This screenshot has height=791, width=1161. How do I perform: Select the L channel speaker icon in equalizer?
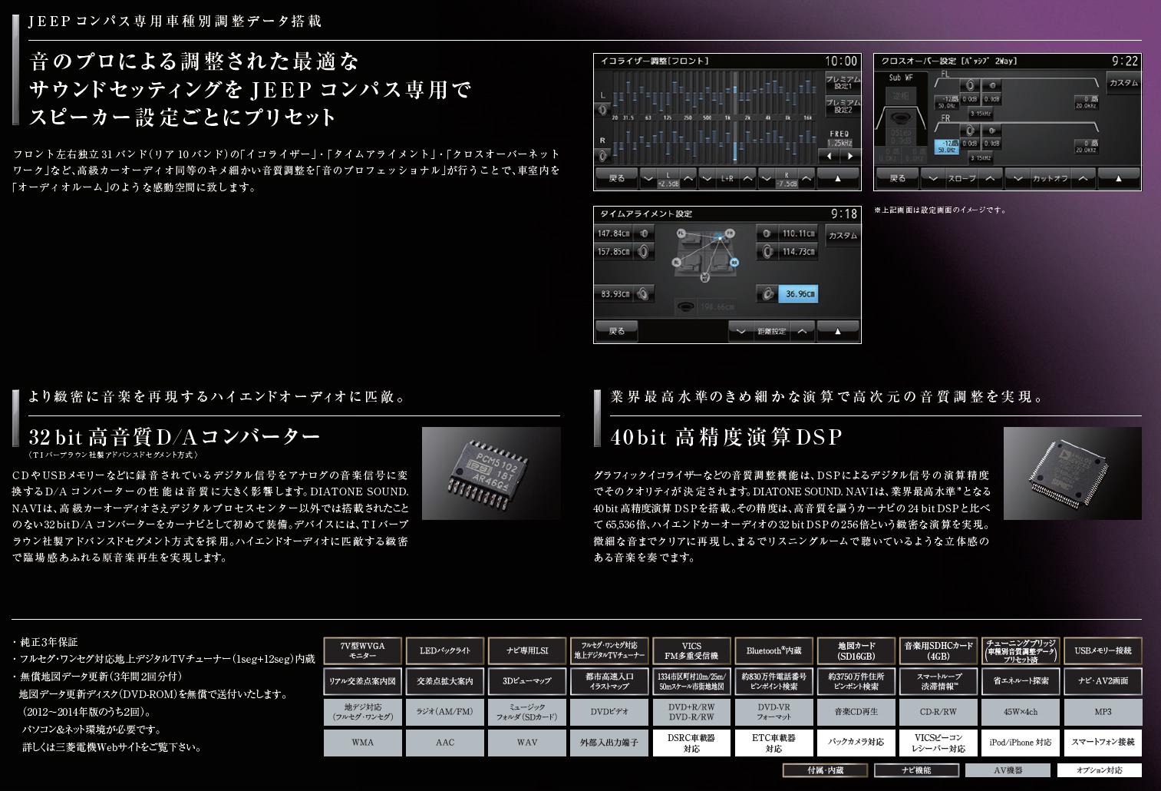[x=602, y=110]
